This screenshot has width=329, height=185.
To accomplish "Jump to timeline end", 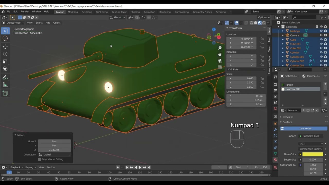I will [149, 167].
